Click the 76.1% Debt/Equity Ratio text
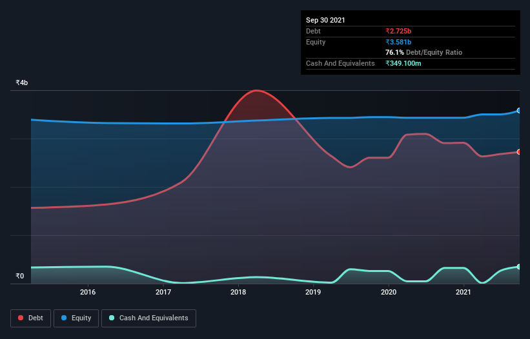 point(424,52)
